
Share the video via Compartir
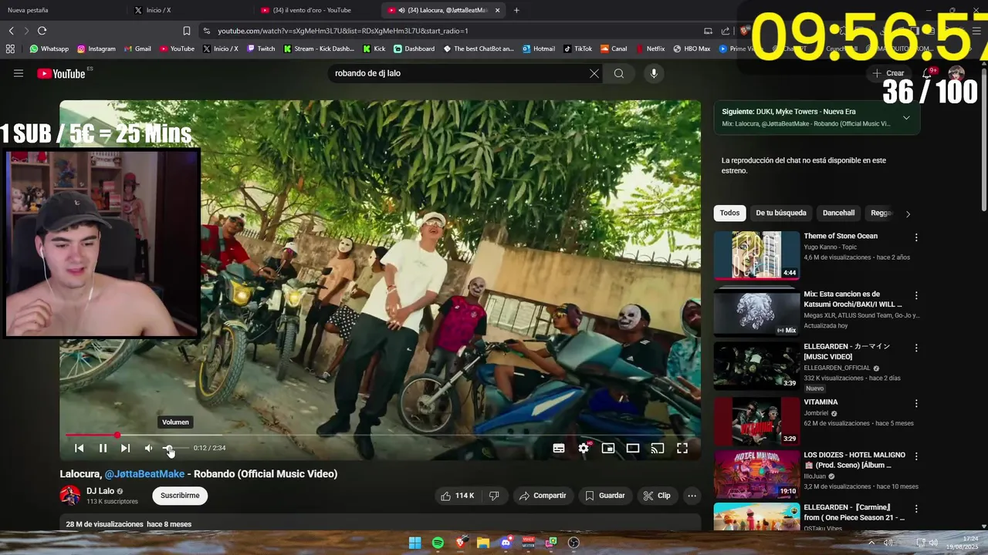click(543, 496)
